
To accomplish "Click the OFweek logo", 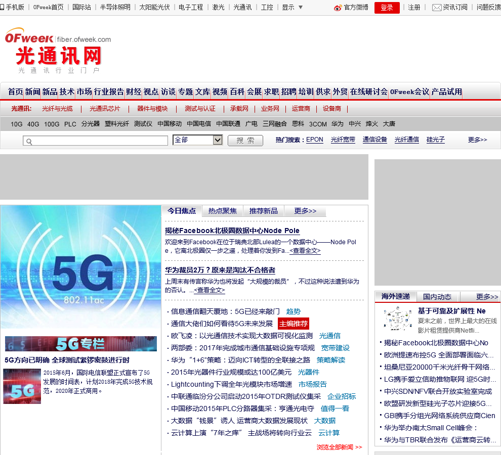I will [x=29, y=36].
